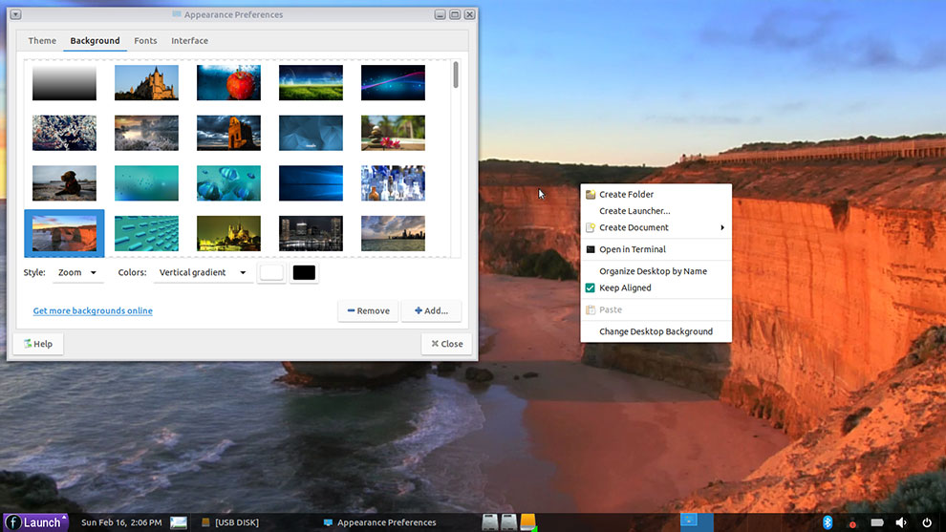Click the power button tray icon
Viewport: 946px width, 532px height.
(x=927, y=522)
